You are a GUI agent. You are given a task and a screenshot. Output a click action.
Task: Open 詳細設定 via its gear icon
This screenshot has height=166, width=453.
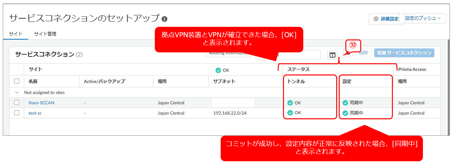point(376,19)
